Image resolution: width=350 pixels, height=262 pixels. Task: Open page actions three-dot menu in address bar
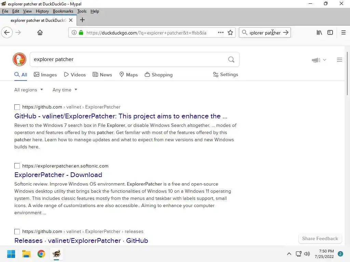click(220, 32)
